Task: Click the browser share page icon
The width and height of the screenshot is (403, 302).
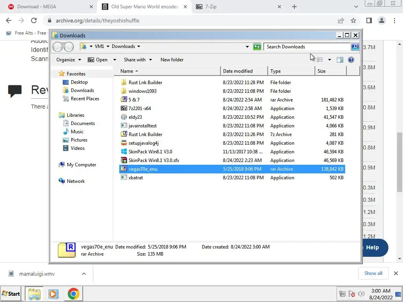Action: coord(341,20)
